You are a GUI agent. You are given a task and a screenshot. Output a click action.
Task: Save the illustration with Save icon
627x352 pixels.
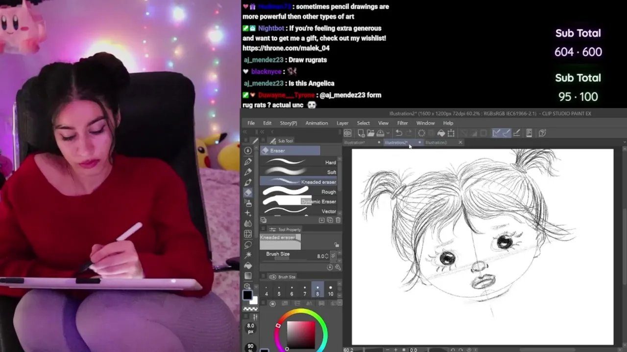tap(380, 133)
